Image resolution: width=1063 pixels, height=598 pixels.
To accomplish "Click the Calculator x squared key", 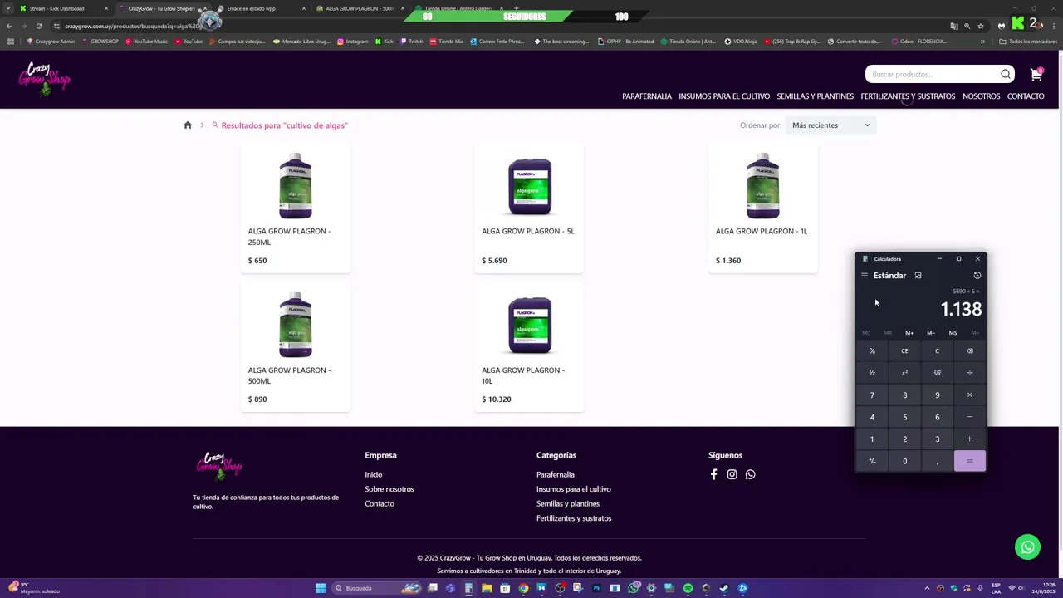I will click(x=904, y=373).
